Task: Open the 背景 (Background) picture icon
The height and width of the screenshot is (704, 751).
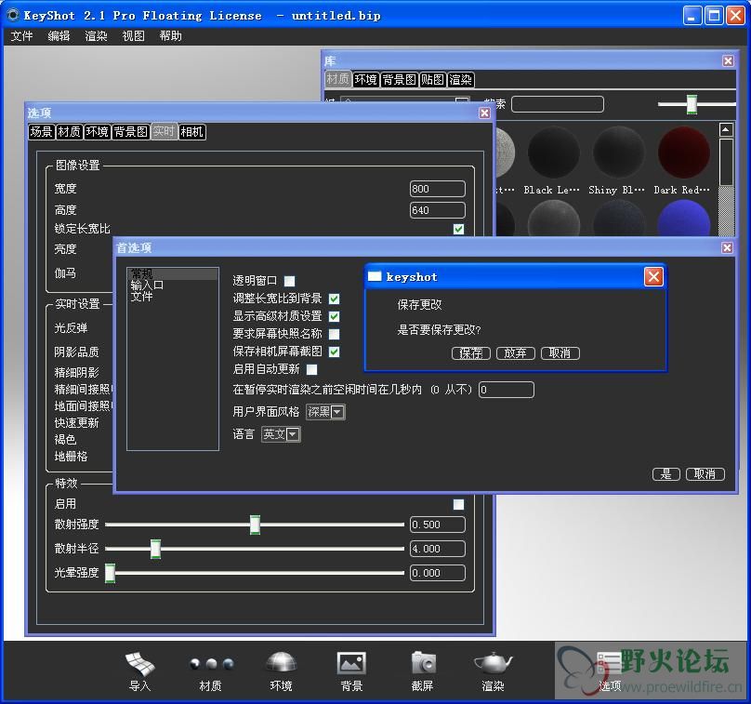Action: (x=351, y=664)
